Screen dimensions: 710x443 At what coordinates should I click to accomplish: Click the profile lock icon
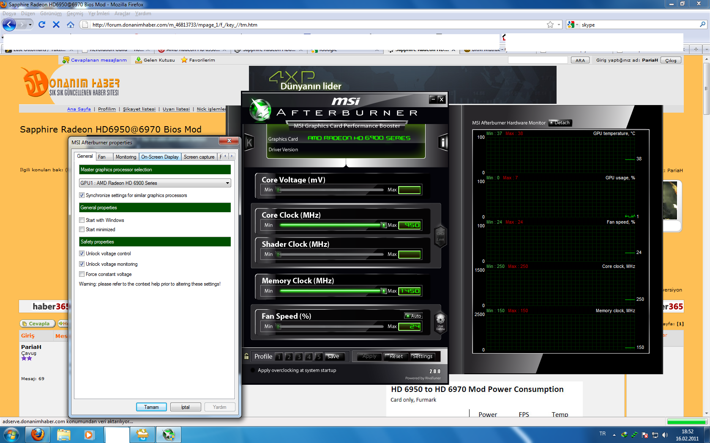[246, 356]
